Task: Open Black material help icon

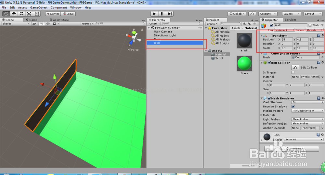Action: point(318,135)
